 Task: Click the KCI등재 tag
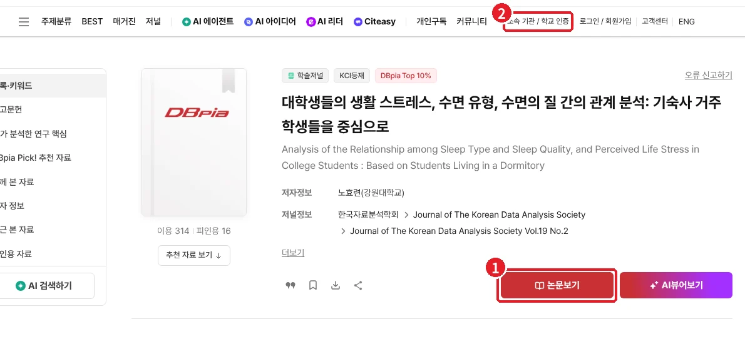point(352,76)
